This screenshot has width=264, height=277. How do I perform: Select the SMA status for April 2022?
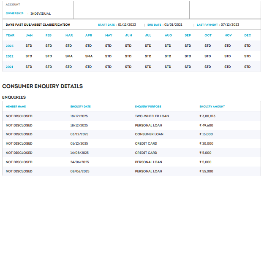click(x=89, y=56)
